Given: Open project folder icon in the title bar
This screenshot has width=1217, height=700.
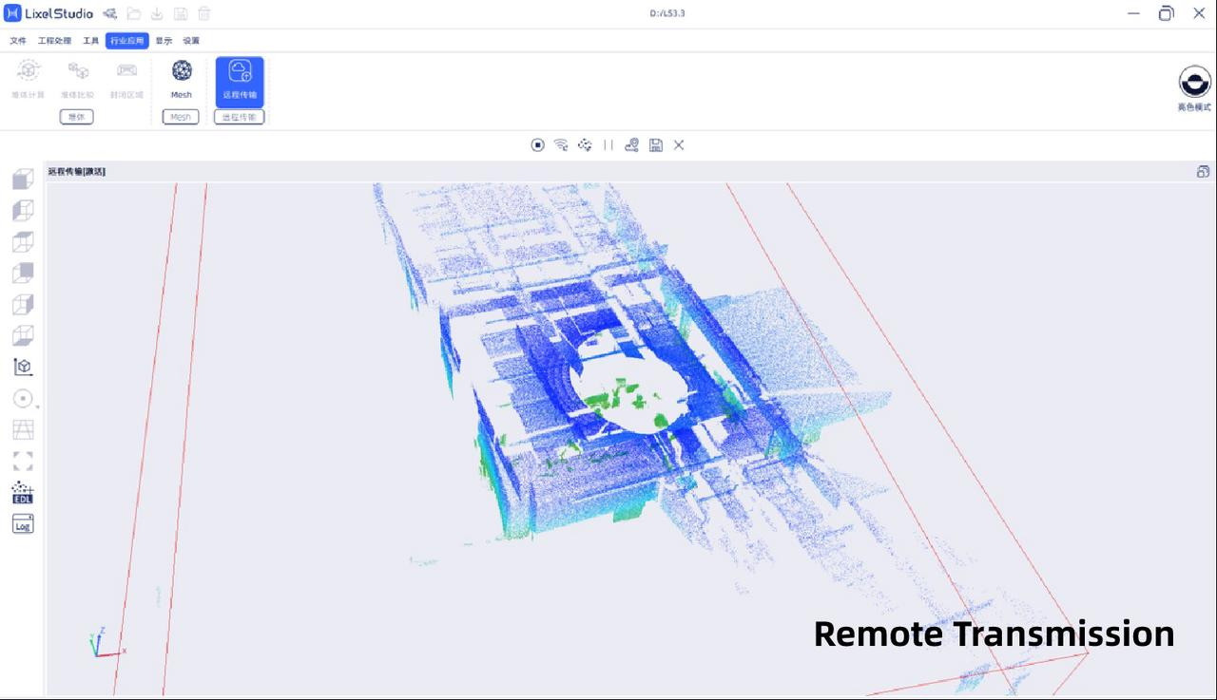Looking at the screenshot, I should click(x=134, y=13).
